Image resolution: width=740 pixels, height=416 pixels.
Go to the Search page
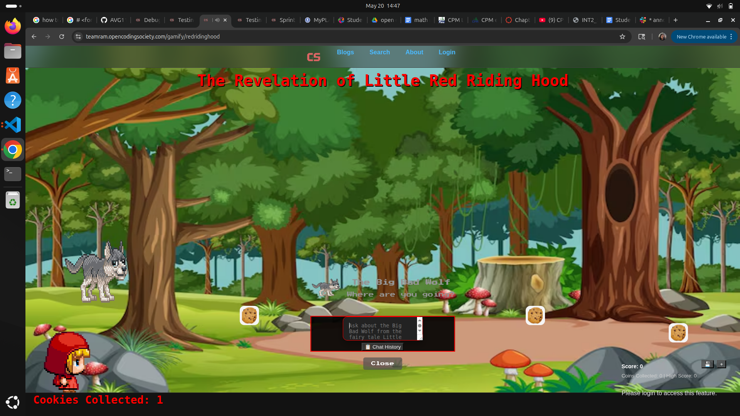point(380,52)
